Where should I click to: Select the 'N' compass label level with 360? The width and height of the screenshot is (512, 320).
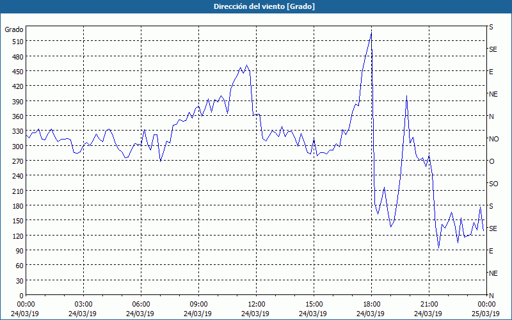(491, 116)
